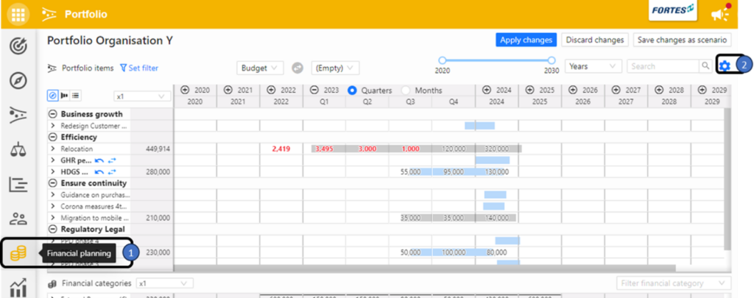This screenshot has height=298, width=754.
Task: Open Financial categories x1 dropdown
Action: point(165,283)
